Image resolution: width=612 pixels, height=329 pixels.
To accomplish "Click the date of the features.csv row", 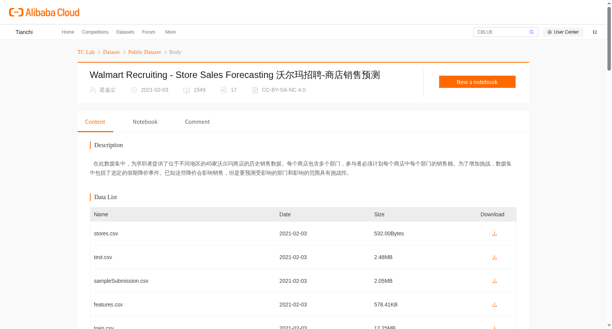I will tap(293, 305).
